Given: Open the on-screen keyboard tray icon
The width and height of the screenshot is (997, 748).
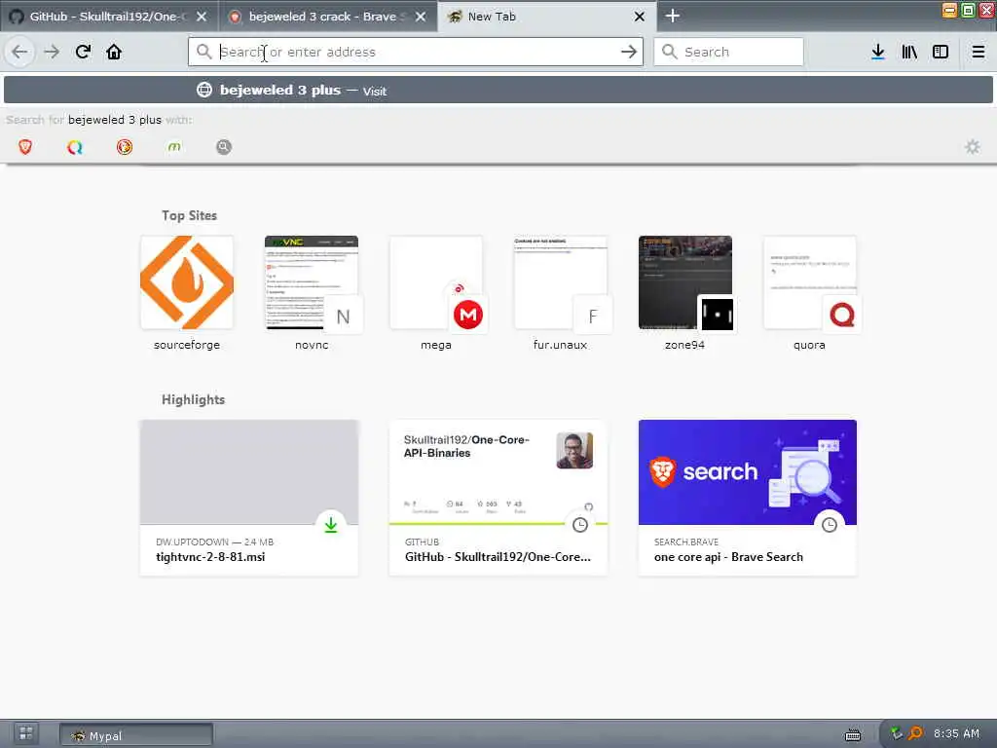Looking at the screenshot, I should pos(853,734).
